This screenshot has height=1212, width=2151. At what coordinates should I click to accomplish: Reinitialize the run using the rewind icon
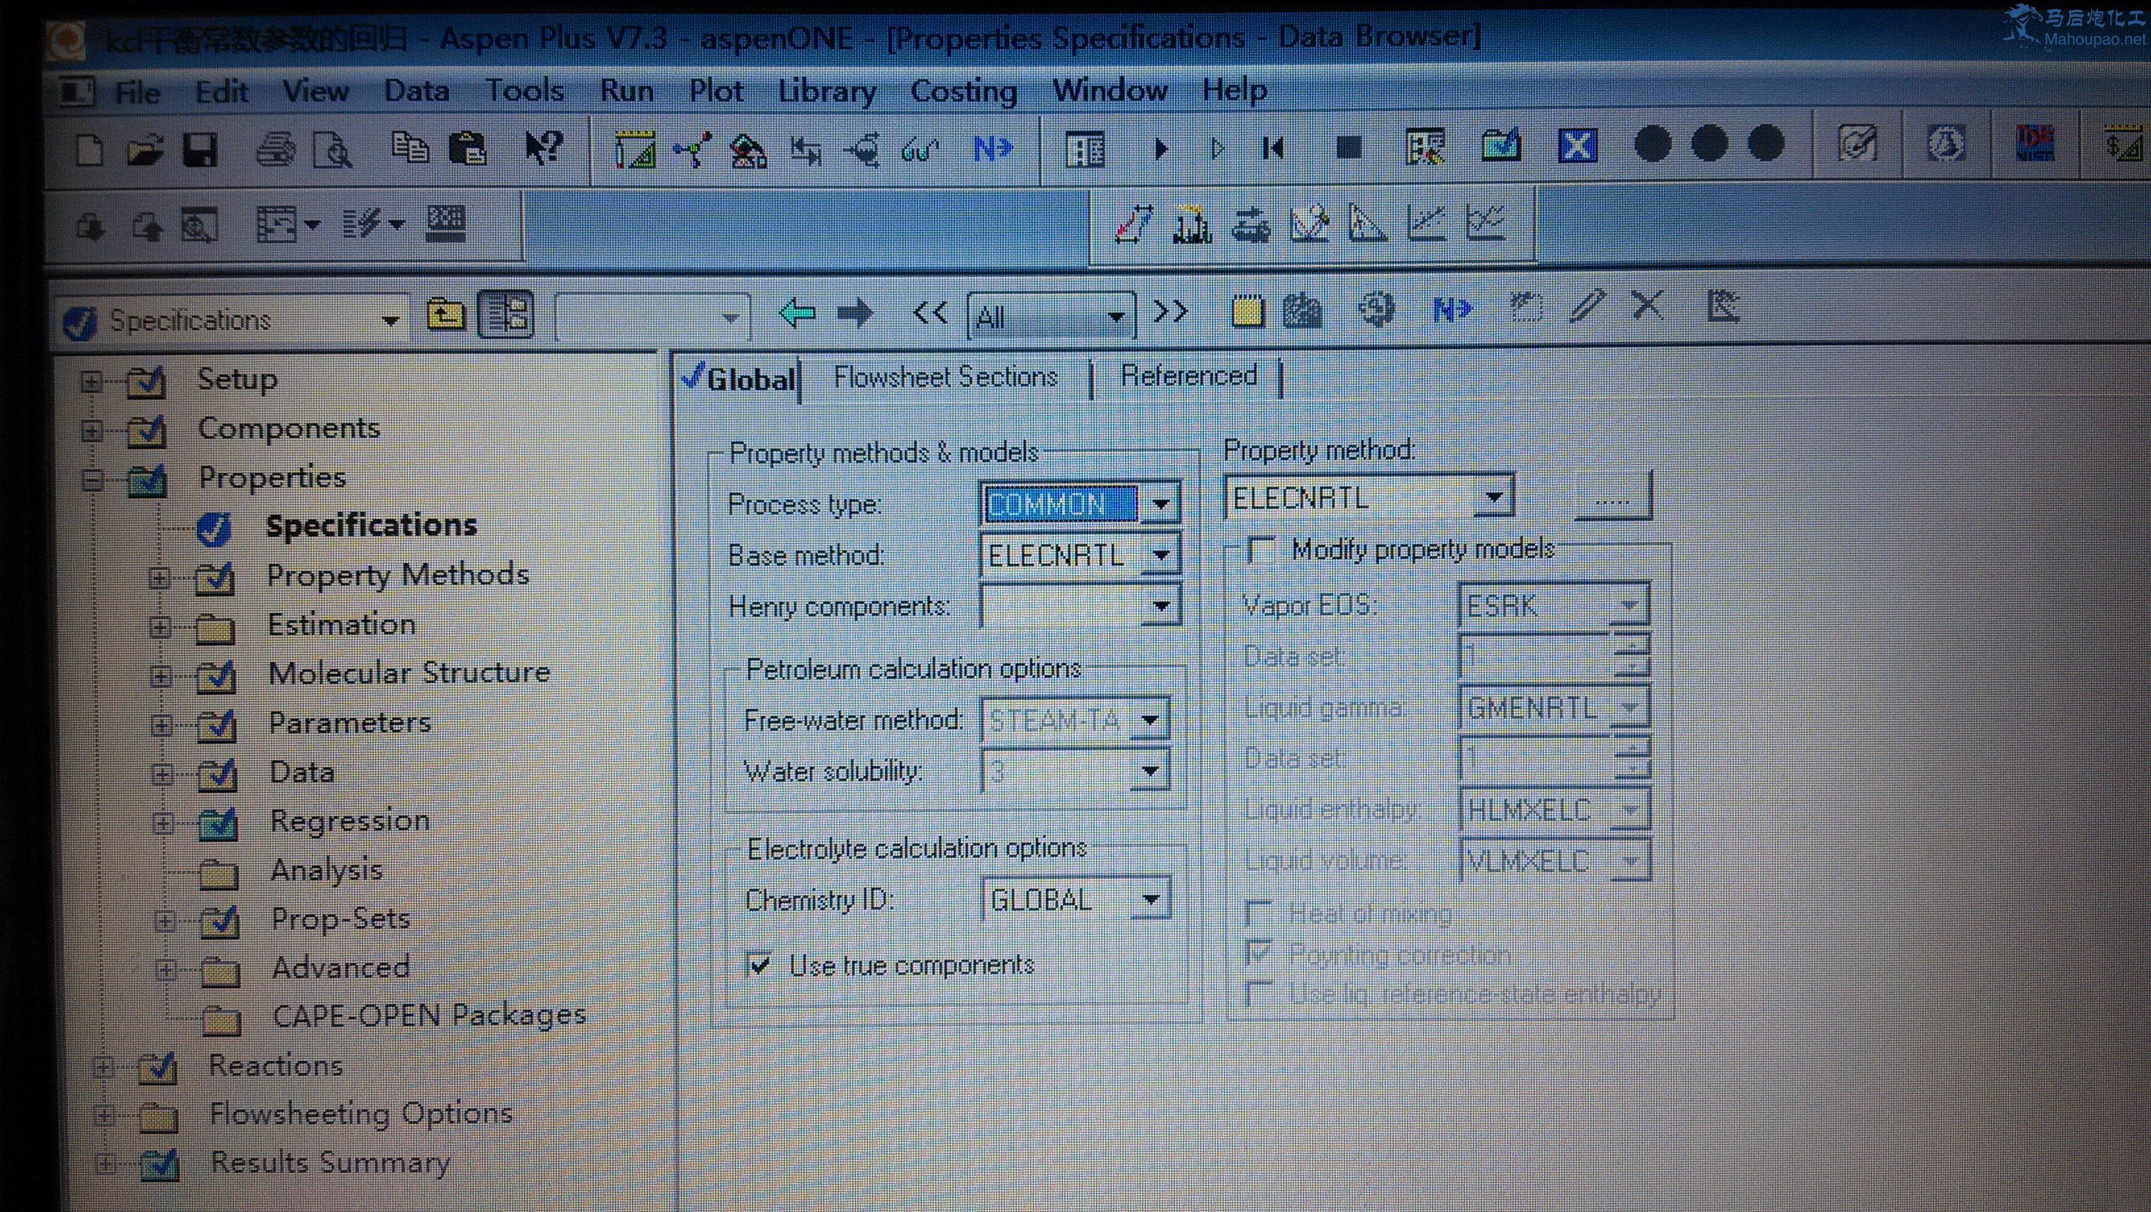[1273, 150]
